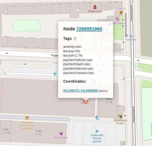Click the hala č. 10 building label

click(x=109, y=101)
